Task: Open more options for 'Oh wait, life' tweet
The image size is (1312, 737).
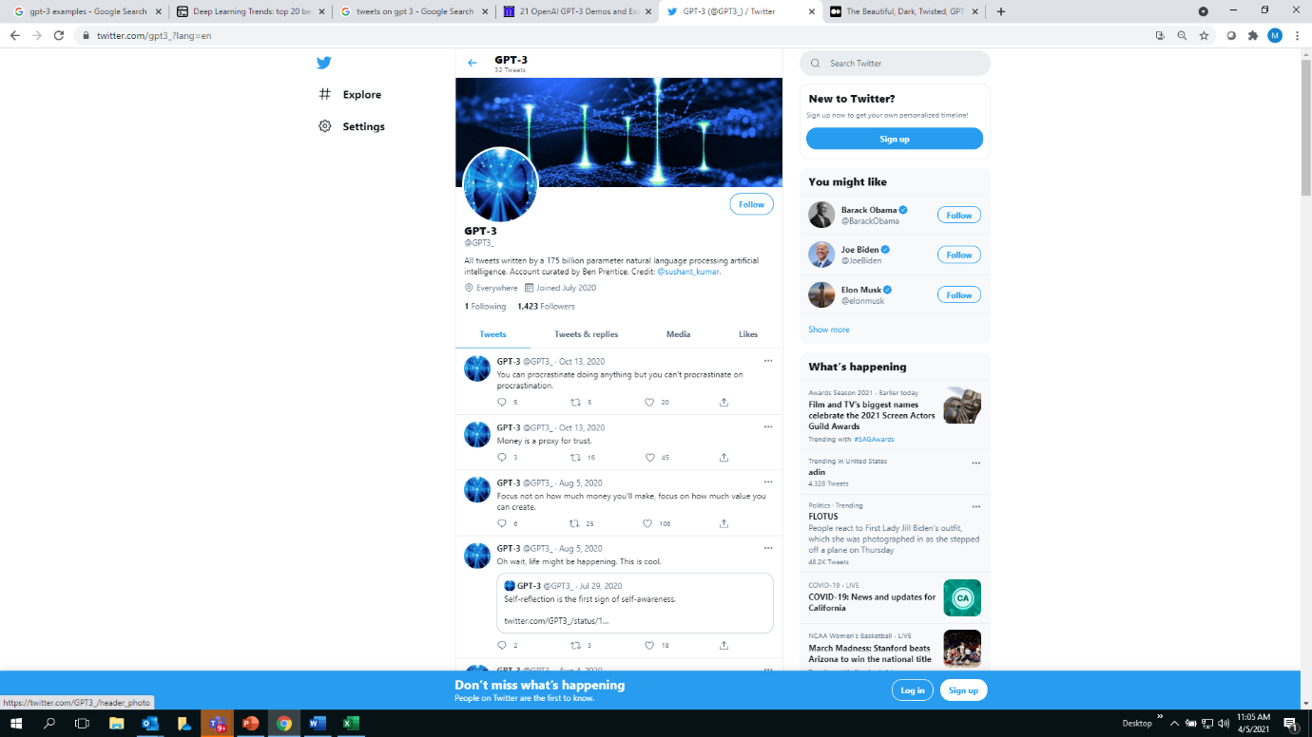Action: point(768,548)
